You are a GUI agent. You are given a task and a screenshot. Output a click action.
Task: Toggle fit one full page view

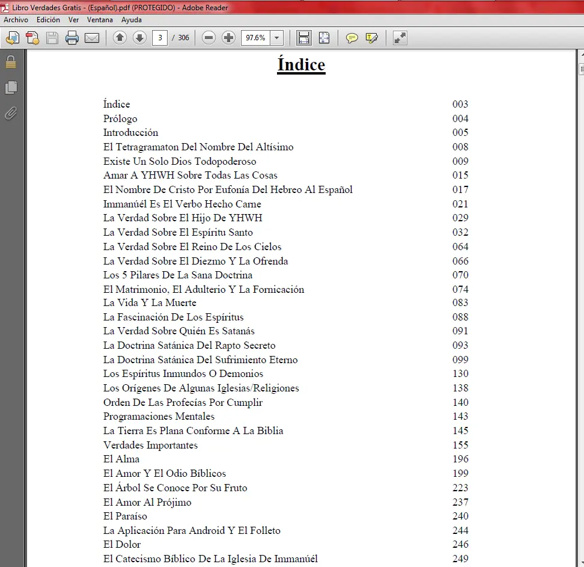(324, 38)
